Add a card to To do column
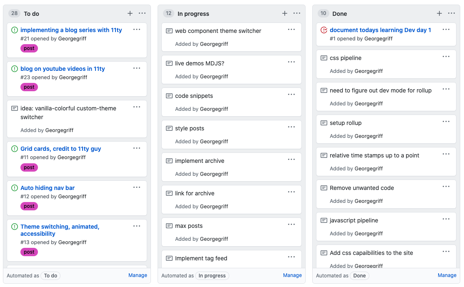464x287 pixels. click(x=130, y=13)
